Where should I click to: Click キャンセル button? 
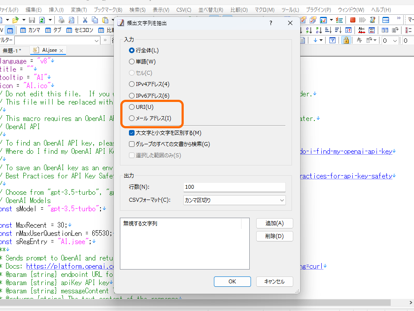[x=275, y=282]
